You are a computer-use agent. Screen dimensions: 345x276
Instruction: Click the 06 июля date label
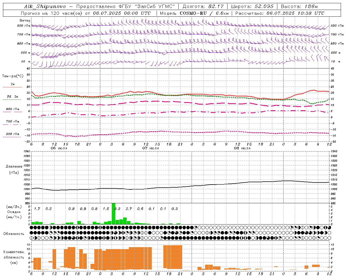pos(59,148)
